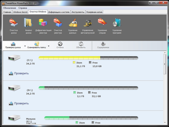The width and height of the screenshot is (169, 127).
Task: Click yellow Item legend swatch for C
Action: point(74,62)
